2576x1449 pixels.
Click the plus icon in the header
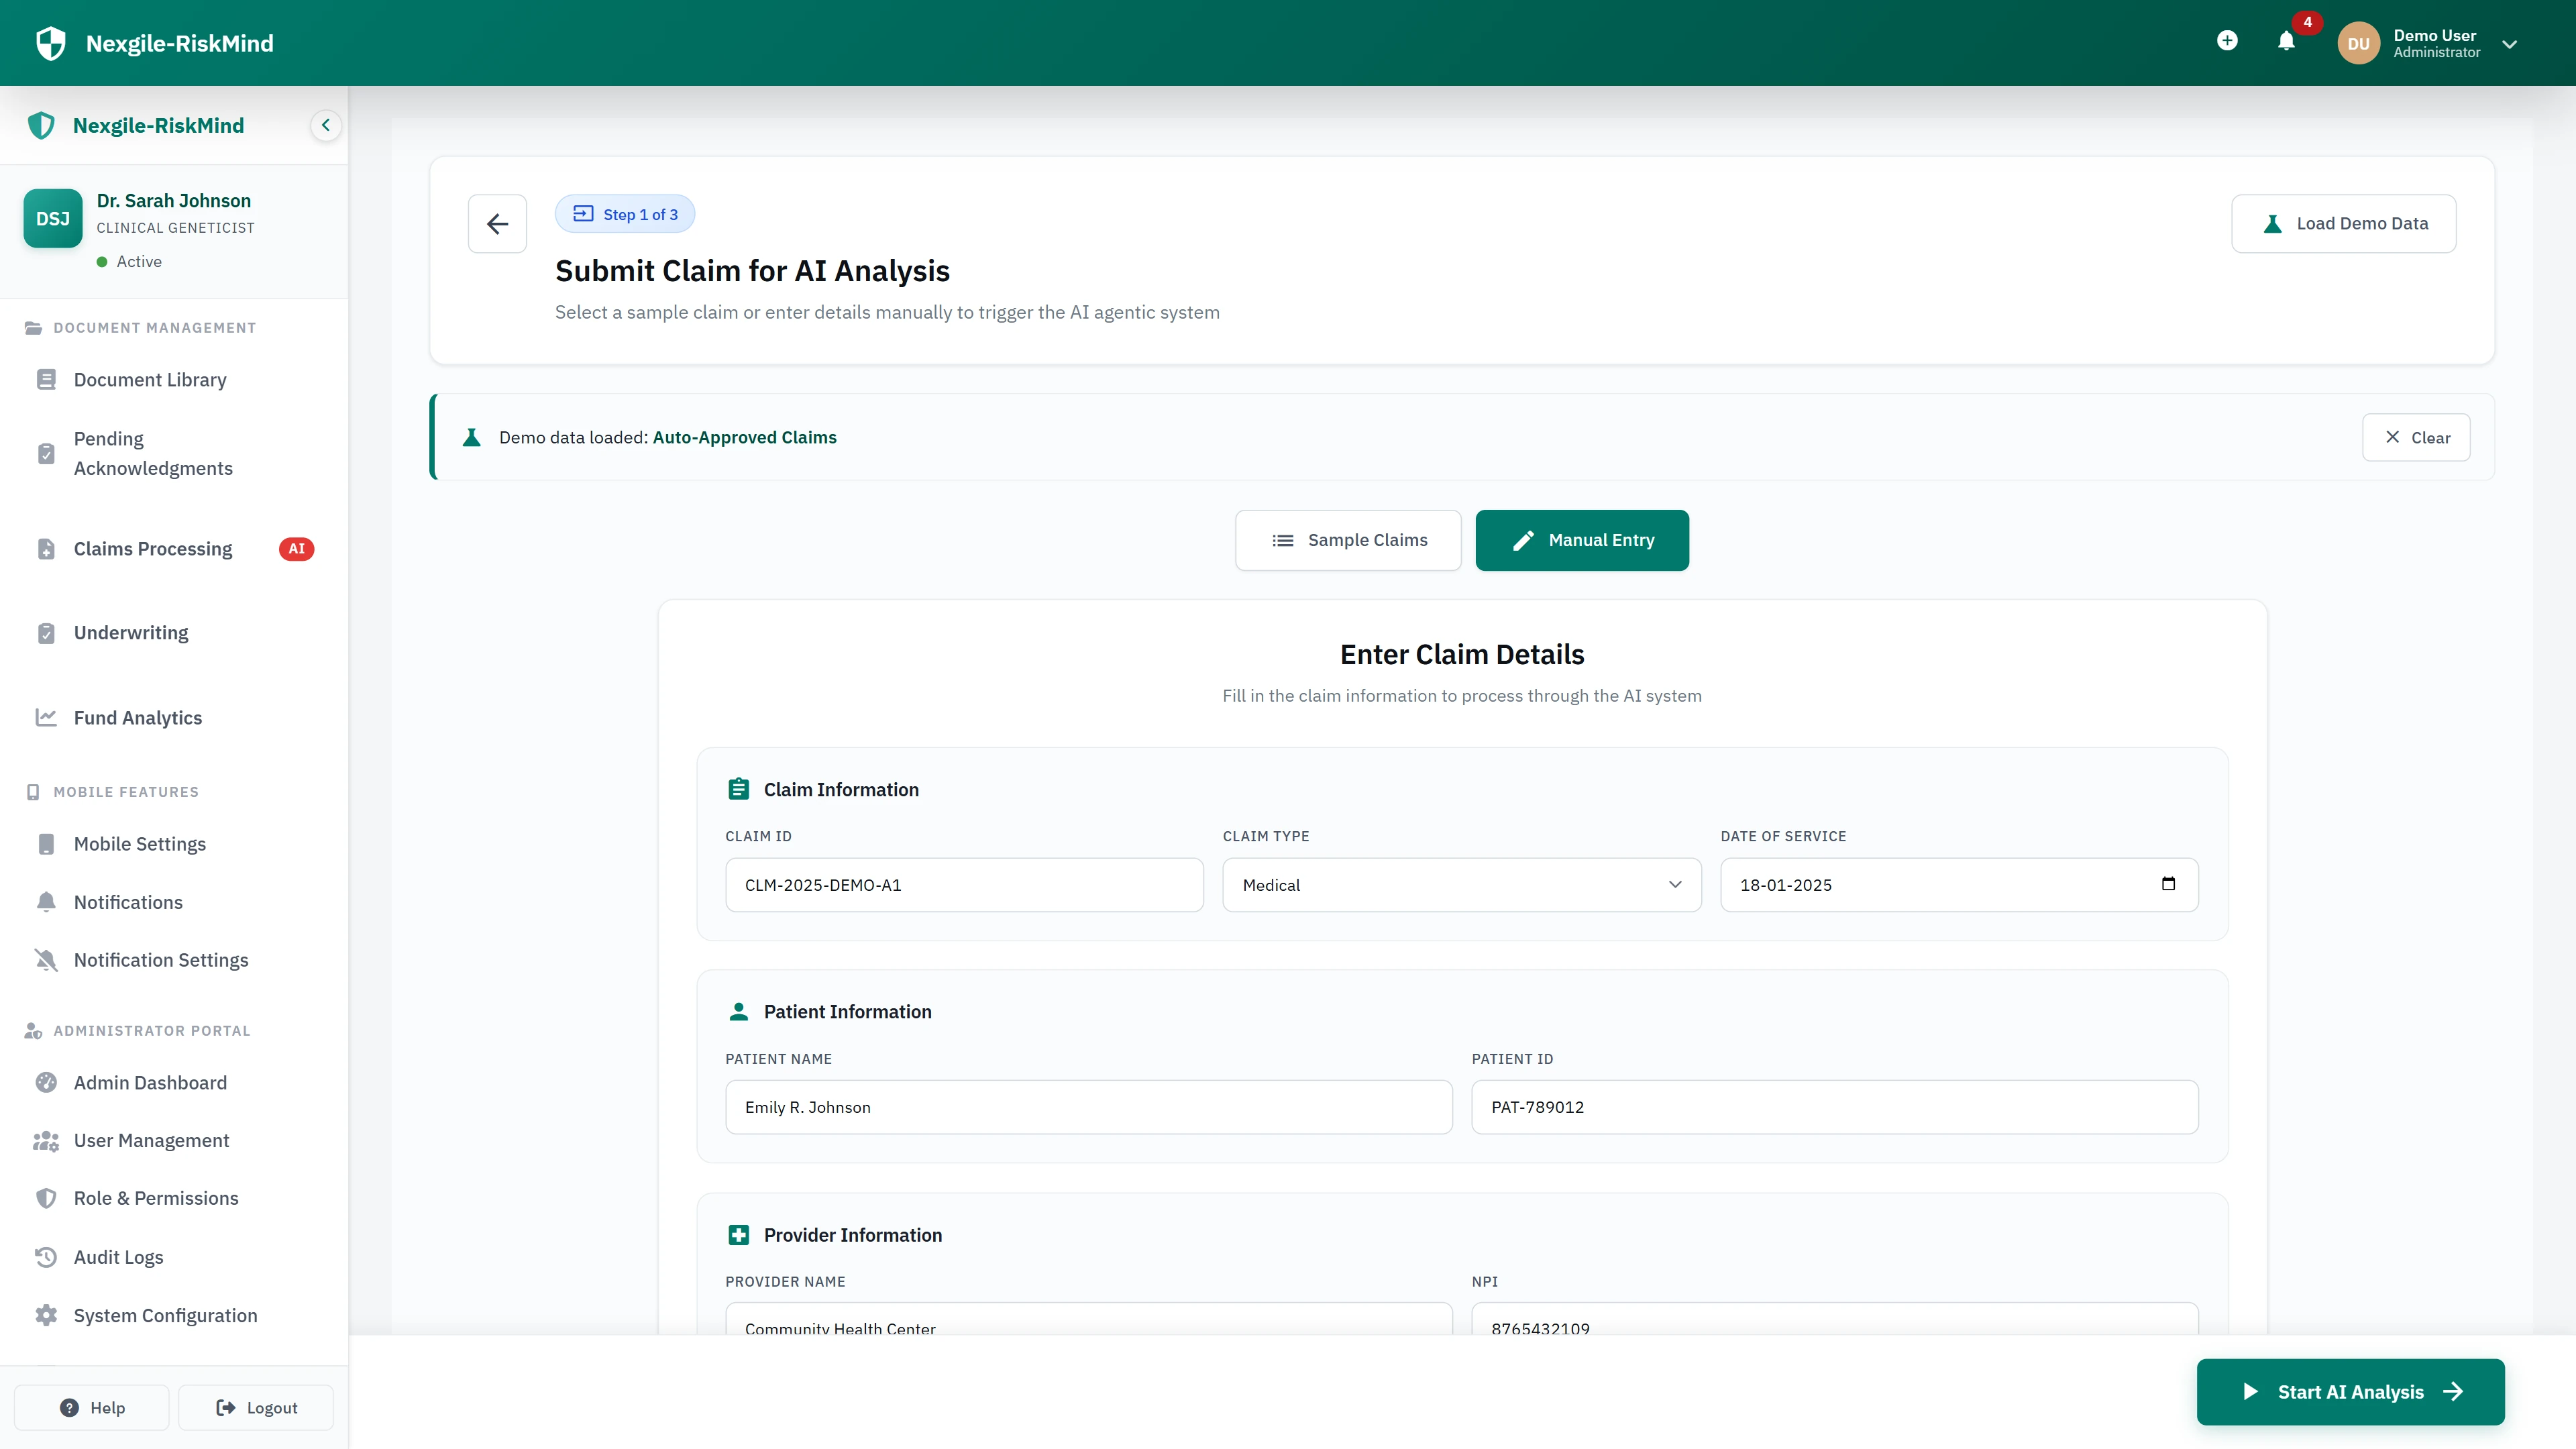click(x=2227, y=40)
